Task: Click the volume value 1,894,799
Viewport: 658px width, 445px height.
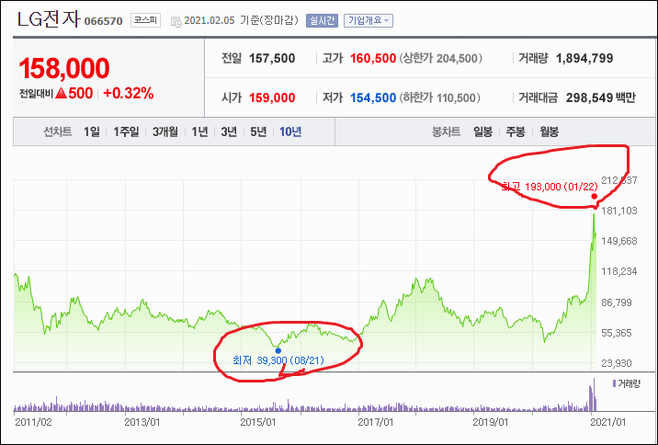Action: [x=584, y=58]
